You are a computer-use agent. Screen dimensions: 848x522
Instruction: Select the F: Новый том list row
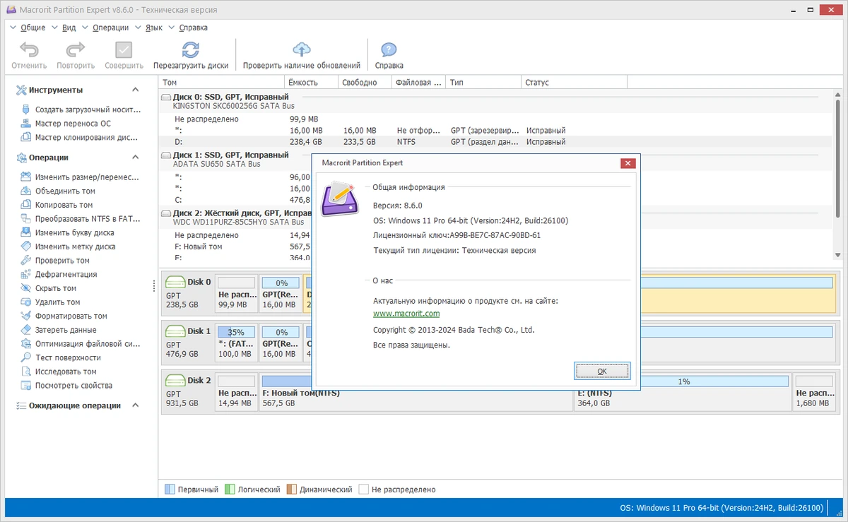coord(236,247)
